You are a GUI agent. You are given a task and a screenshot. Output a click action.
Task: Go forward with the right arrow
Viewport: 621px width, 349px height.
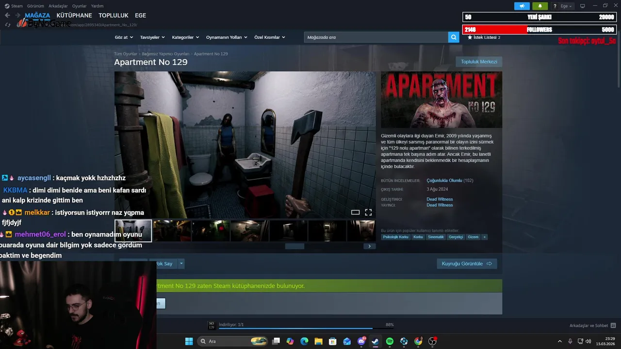(18, 16)
